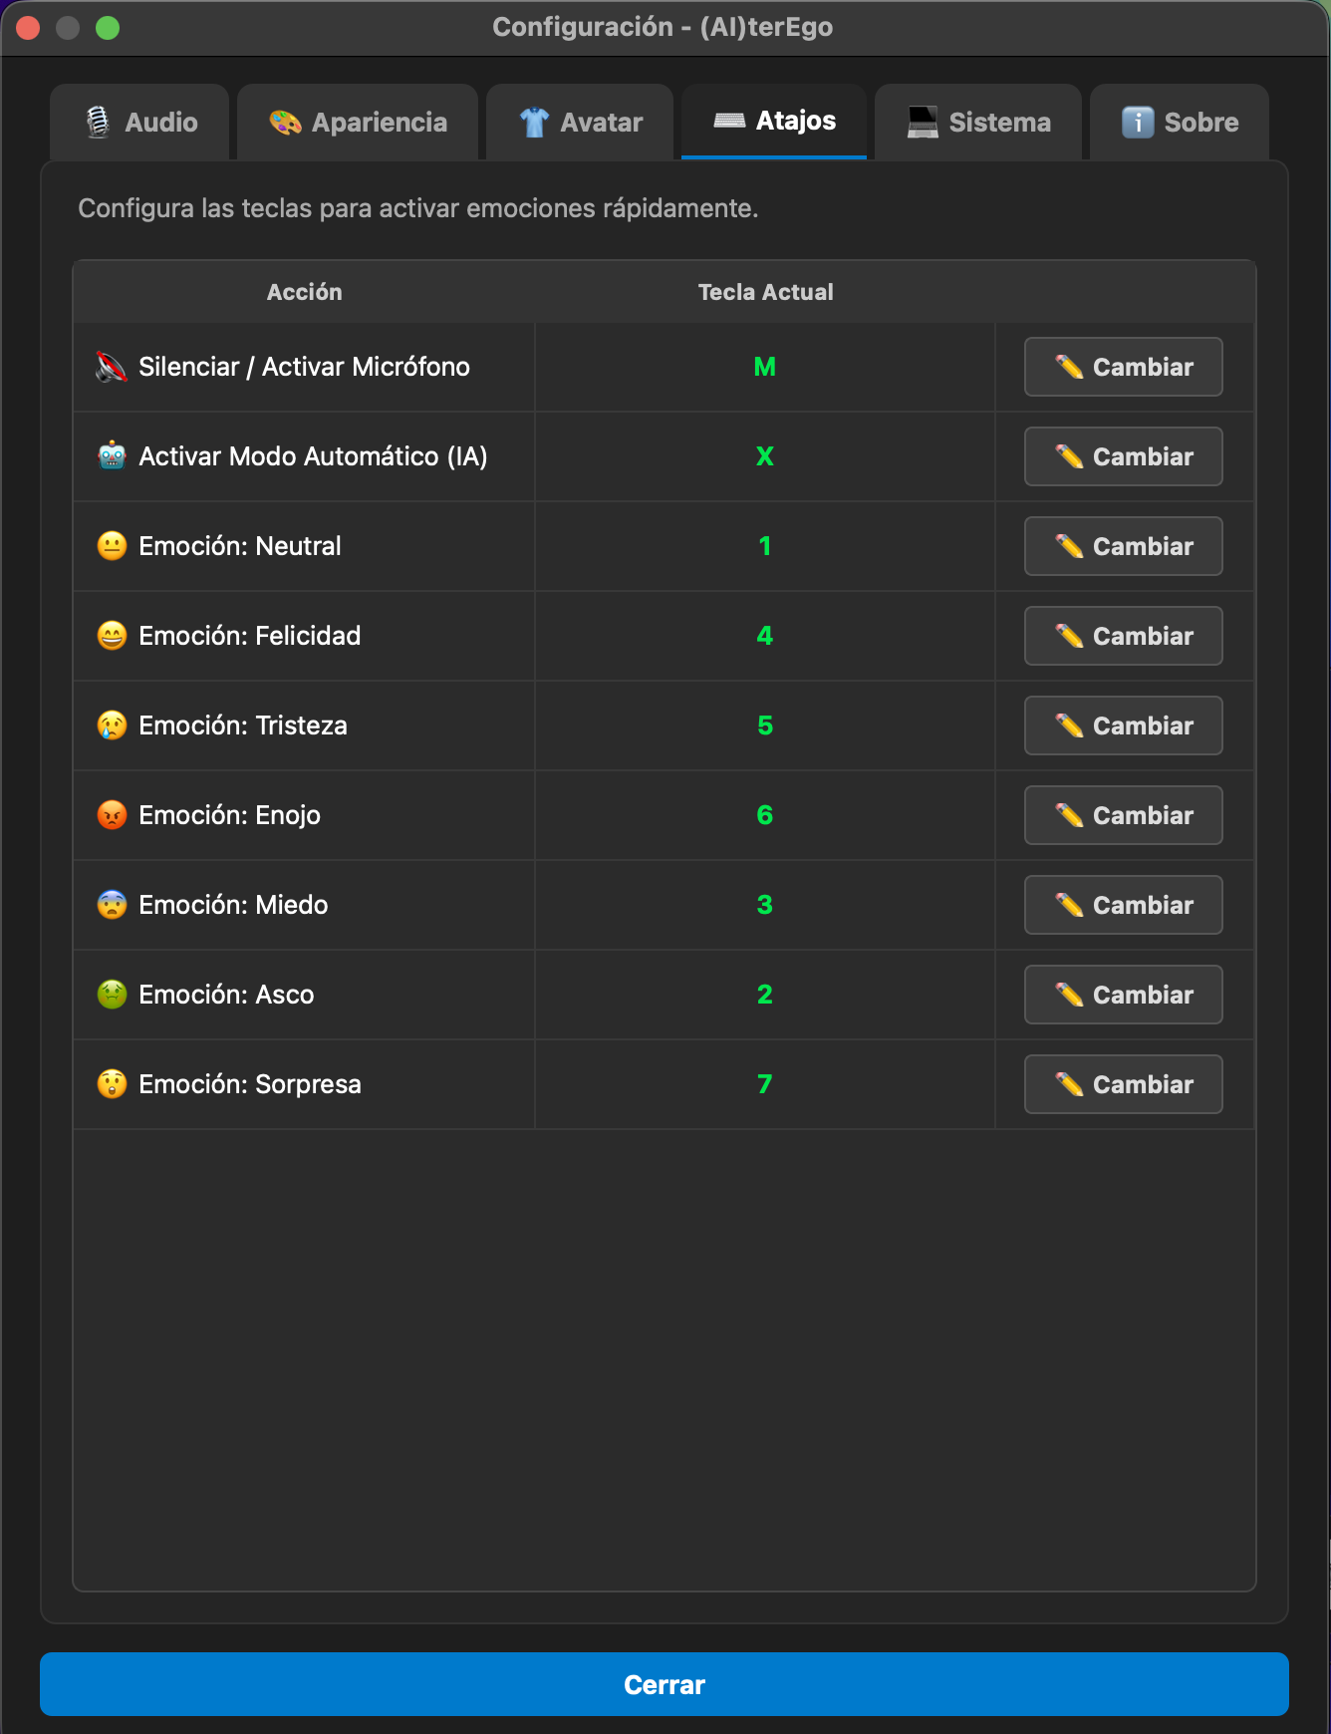The image size is (1331, 1734).
Task: Click the angry red face emoji
Action: (x=112, y=815)
